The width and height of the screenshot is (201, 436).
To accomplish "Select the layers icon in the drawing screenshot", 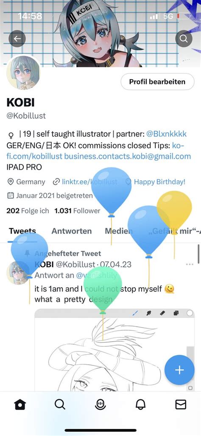I will [176, 313].
